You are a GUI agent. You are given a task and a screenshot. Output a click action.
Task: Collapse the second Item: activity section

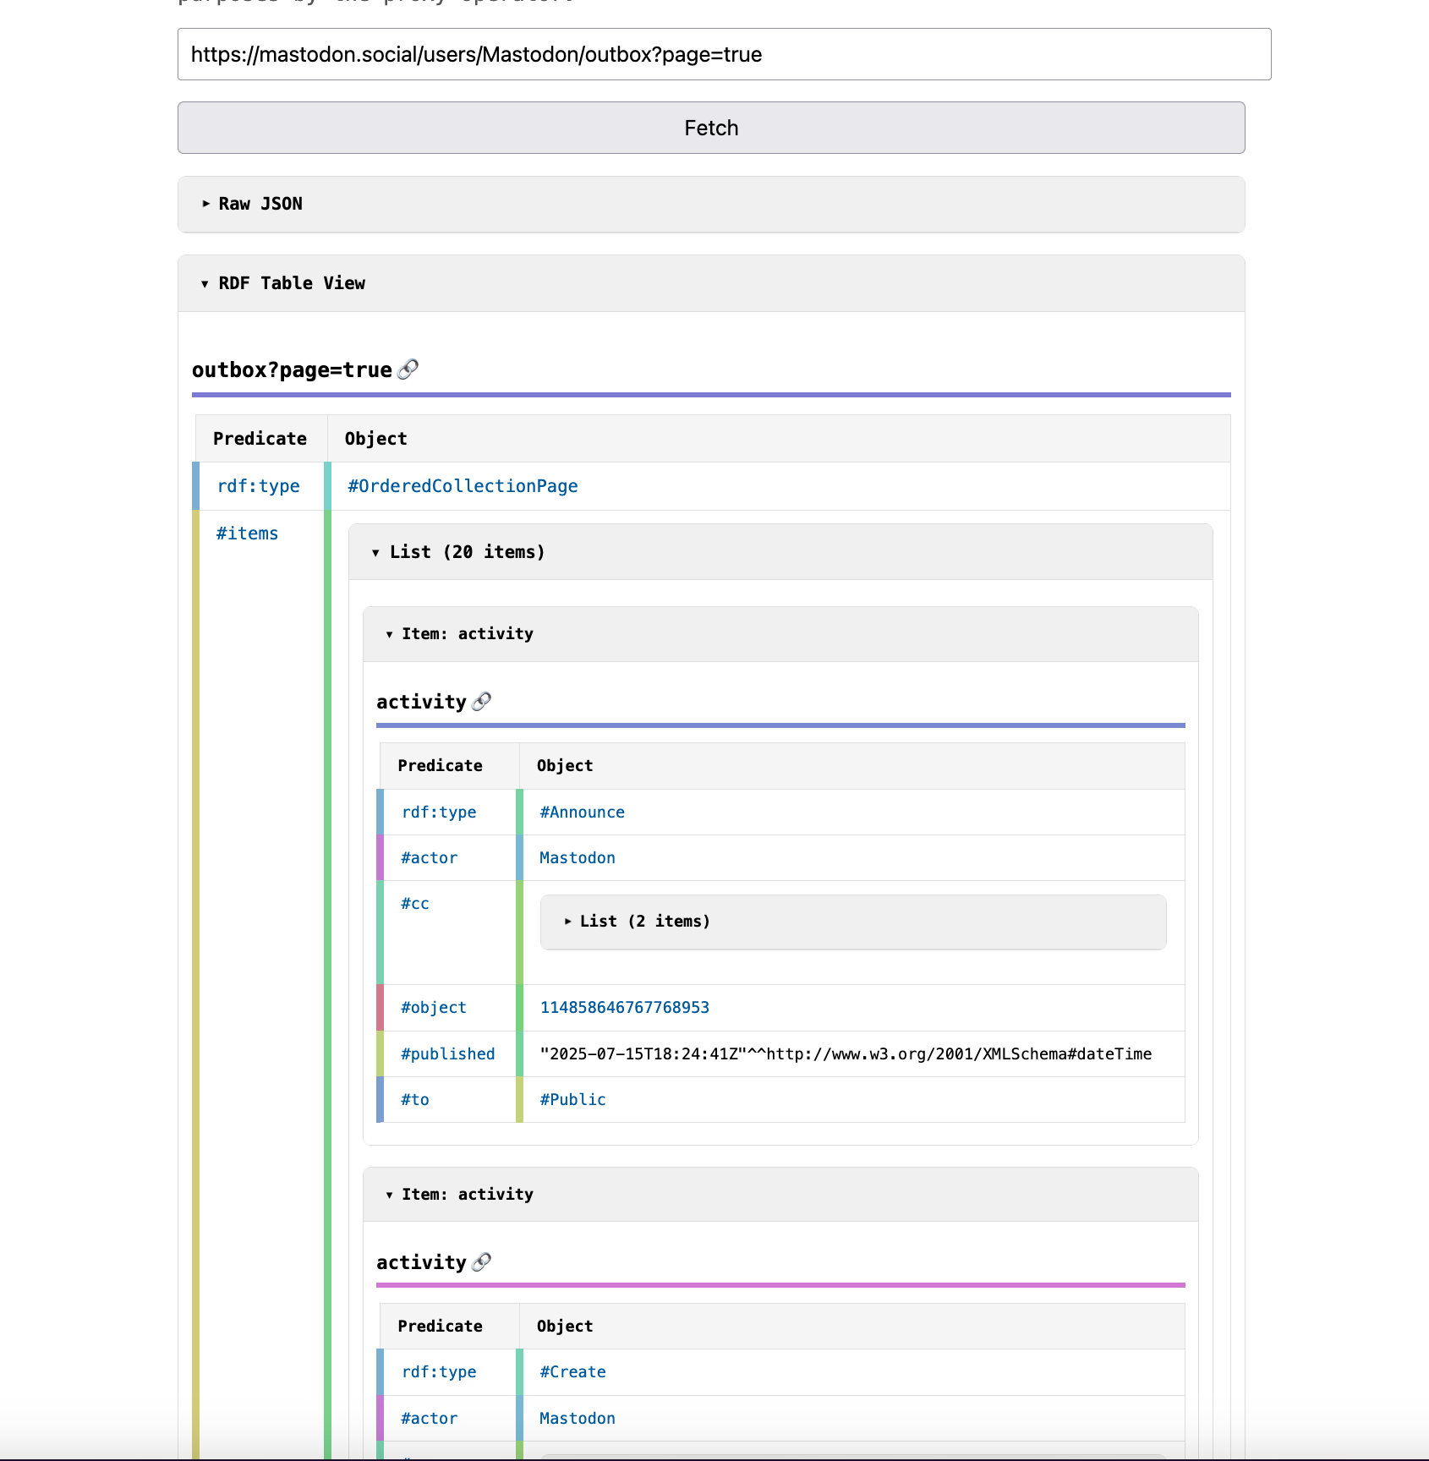click(x=780, y=1195)
